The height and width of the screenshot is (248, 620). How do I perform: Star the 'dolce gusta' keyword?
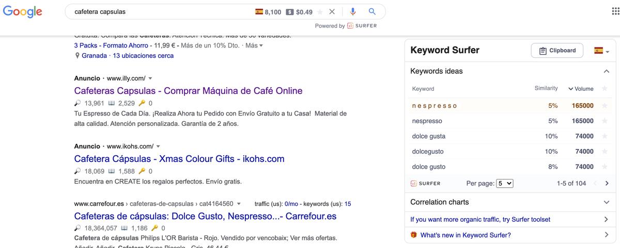[605, 137]
